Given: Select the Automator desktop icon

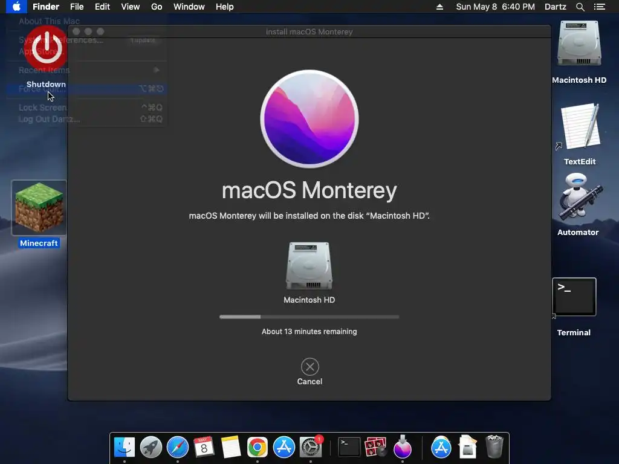Looking at the screenshot, I should [579, 198].
